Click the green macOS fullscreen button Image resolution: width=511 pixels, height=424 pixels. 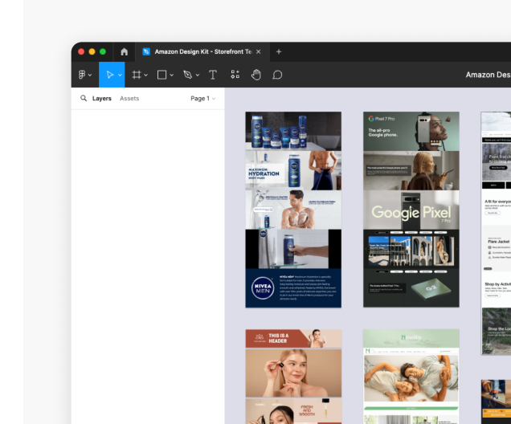103,51
